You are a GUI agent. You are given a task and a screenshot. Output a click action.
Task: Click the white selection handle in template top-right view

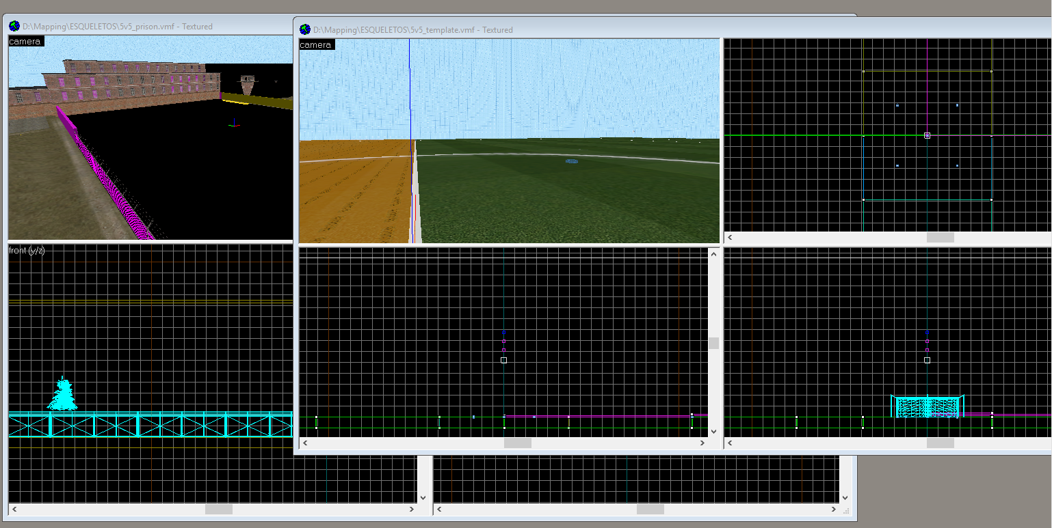[927, 135]
